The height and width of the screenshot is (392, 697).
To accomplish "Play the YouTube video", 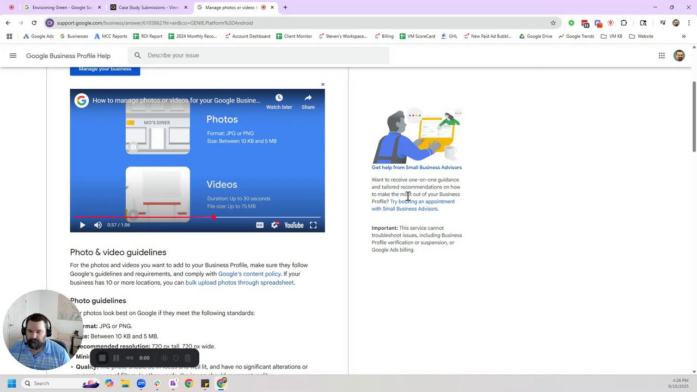I will point(83,225).
